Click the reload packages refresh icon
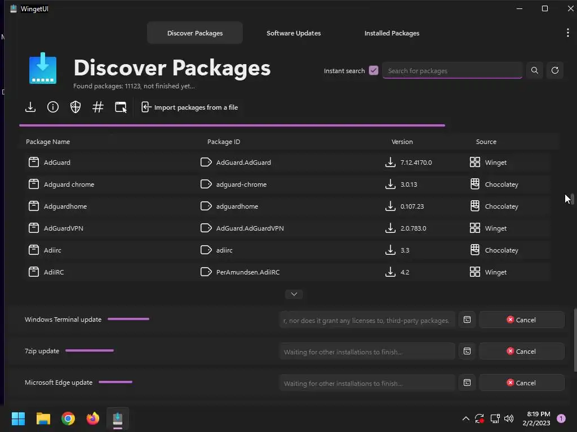The width and height of the screenshot is (577, 432). pyautogui.click(x=555, y=70)
